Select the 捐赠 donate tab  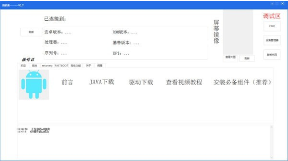[100, 66]
